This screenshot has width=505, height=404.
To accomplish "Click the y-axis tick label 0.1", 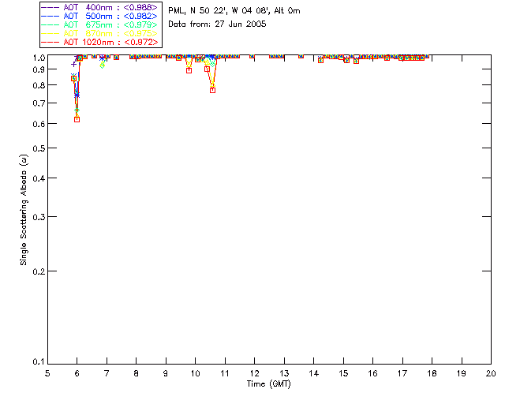I will [39, 362].
